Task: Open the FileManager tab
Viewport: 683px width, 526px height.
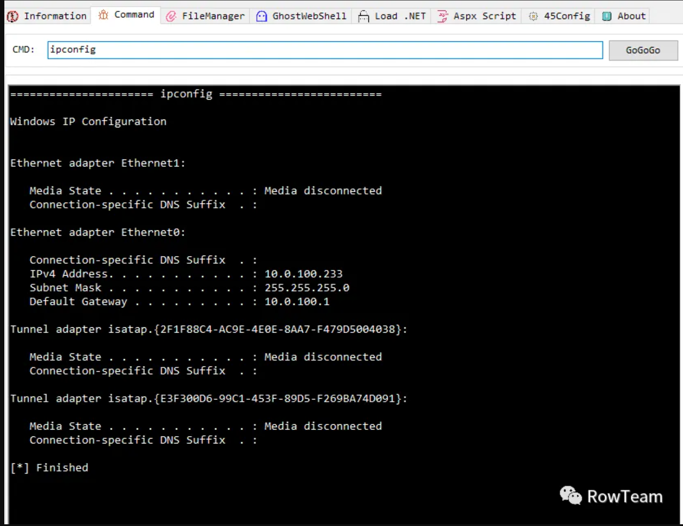Action: point(205,16)
